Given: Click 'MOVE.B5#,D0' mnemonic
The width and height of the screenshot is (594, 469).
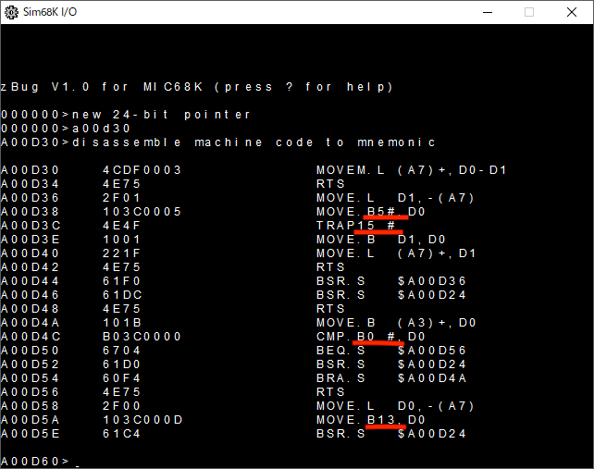Looking at the screenshot, I should pyautogui.click(x=371, y=212).
